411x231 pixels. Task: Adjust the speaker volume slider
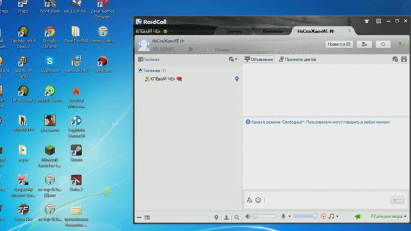click(x=265, y=216)
